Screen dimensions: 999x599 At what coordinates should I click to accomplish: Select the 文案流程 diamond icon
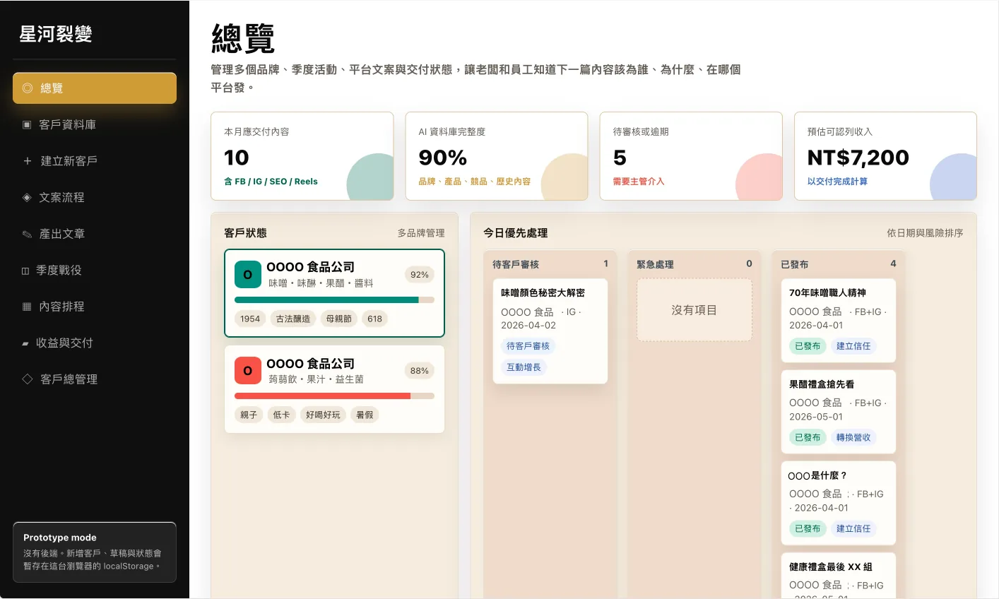(x=27, y=198)
